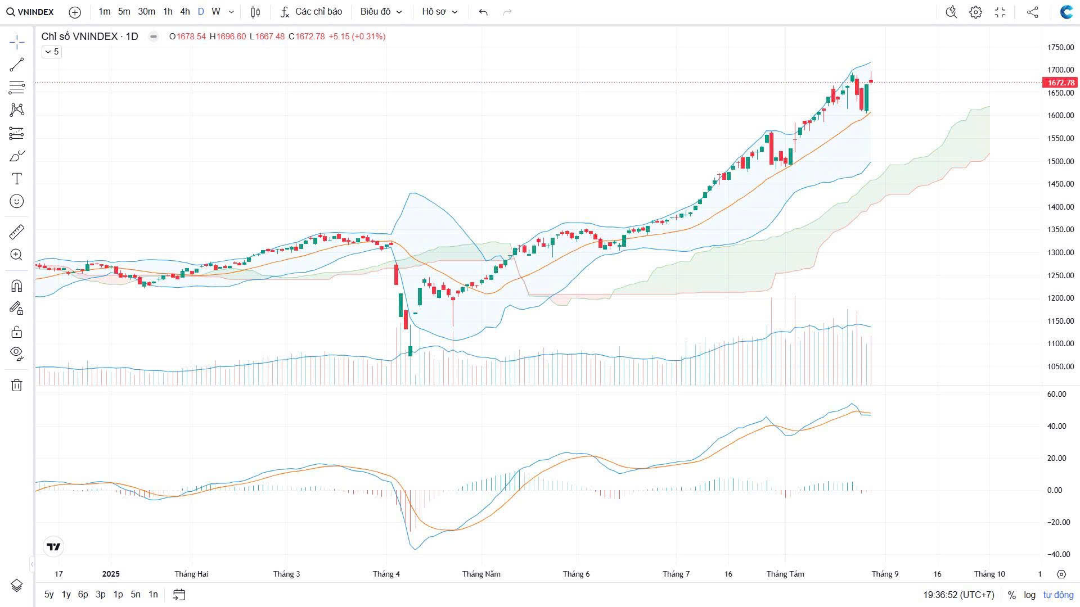Expand the timeframe interval dropdown arrow
Image resolution: width=1080 pixels, height=607 pixels.
pyautogui.click(x=231, y=12)
